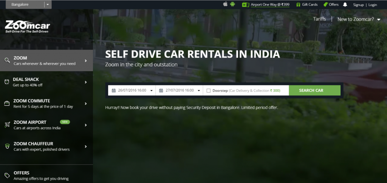Expand the Zoom Commute chevron
387x183 pixels.
86,104
